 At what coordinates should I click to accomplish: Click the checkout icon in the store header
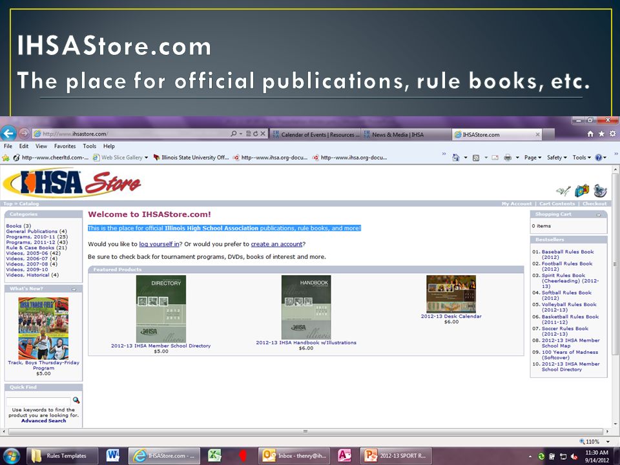click(x=600, y=191)
